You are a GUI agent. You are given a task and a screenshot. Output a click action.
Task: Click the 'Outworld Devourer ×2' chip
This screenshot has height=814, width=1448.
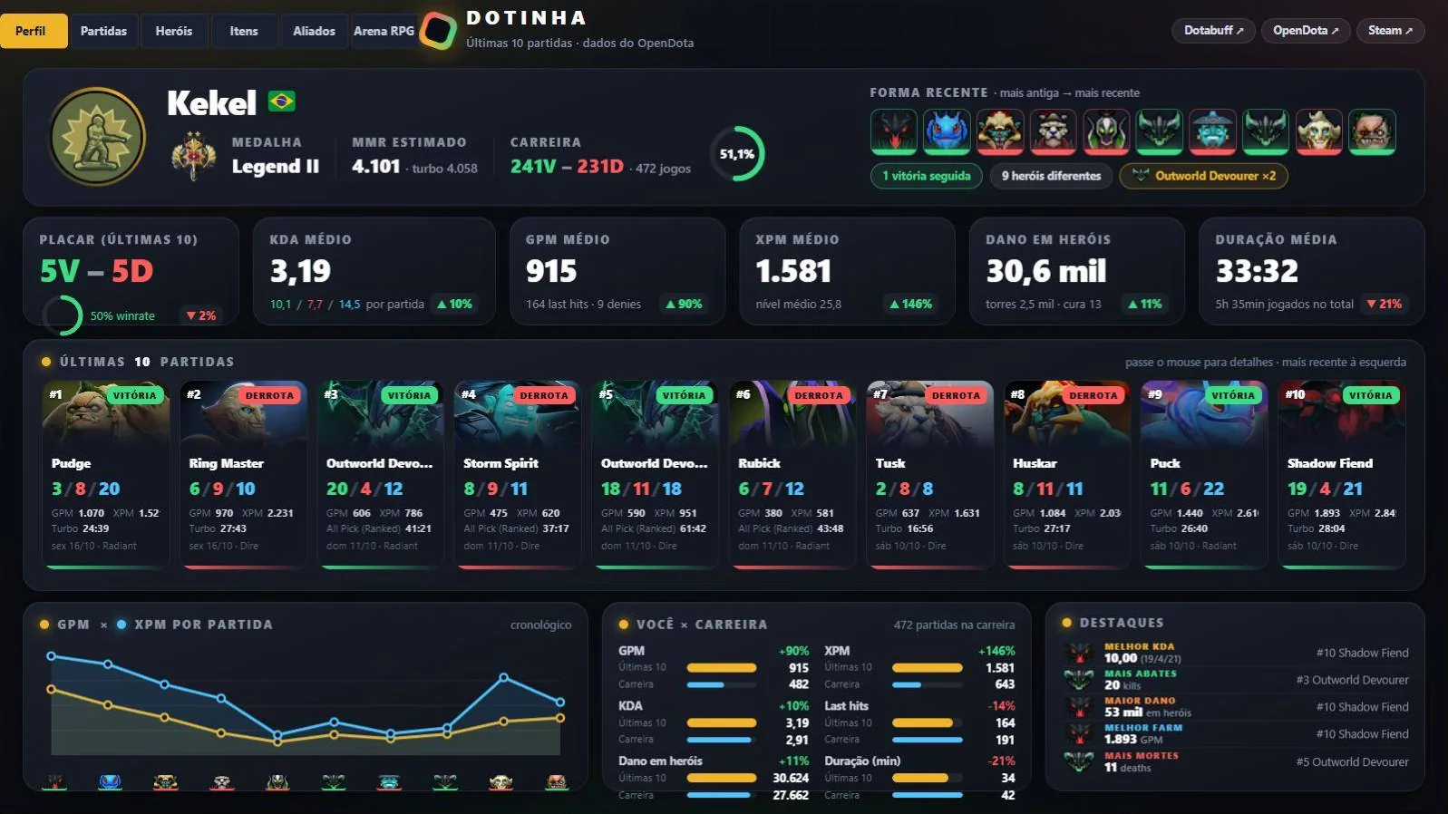pyautogui.click(x=1204, y=176)
